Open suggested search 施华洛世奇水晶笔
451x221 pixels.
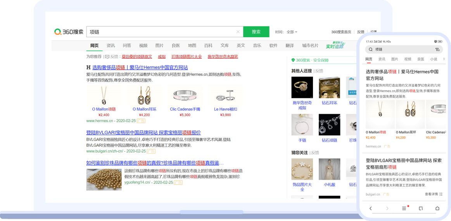[223, 57]
